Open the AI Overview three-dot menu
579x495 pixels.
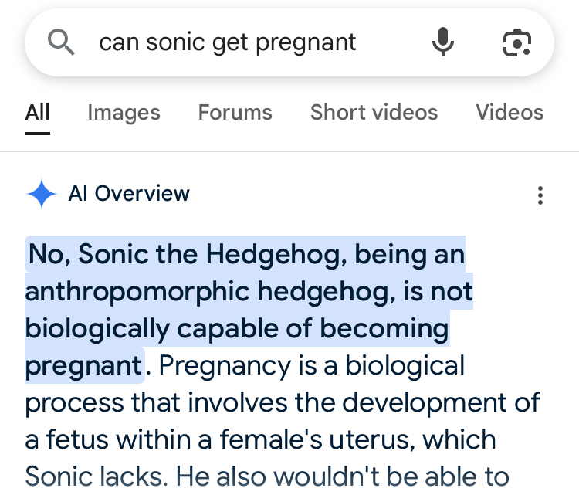click(x=540, y=195)
